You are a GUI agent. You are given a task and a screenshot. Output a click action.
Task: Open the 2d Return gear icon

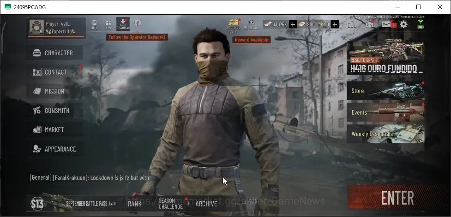[252, 25]
